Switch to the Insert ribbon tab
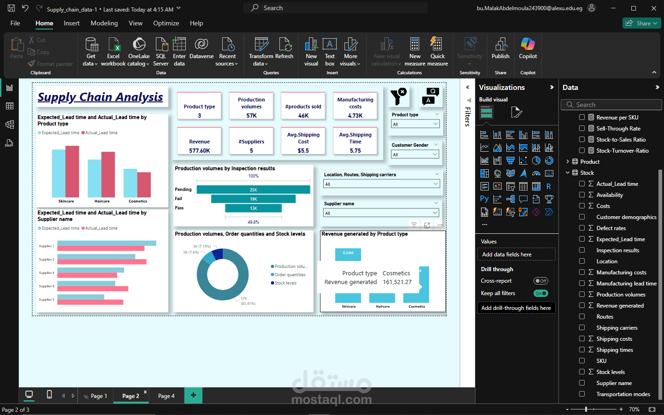This screenshot has height=415, width=664. 71,23
